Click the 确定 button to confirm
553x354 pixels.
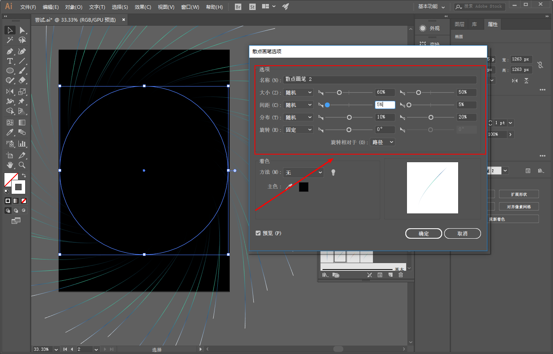423,233
